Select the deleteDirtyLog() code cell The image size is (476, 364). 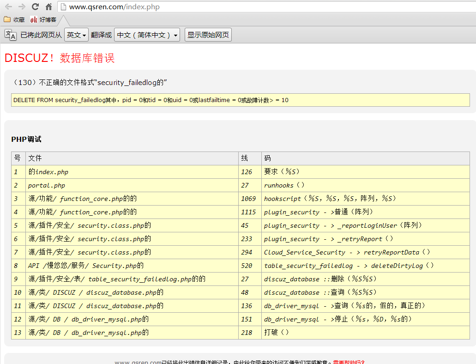click(366, 265)
